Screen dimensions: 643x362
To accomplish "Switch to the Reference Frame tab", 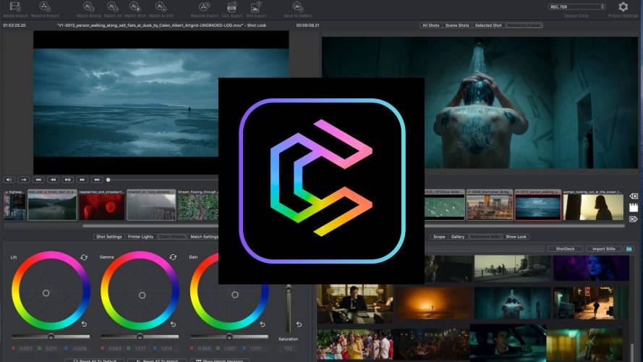I will pos(524,25).
